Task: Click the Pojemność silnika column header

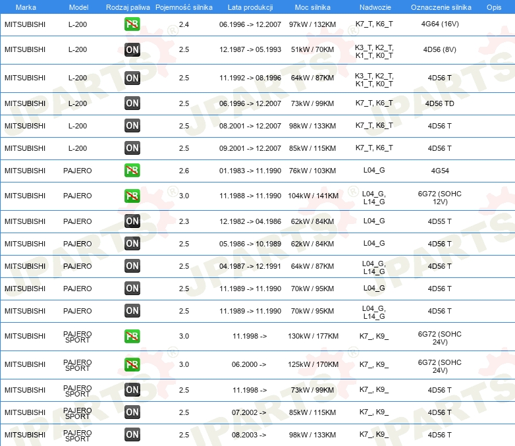Action: (x=184, y=7)
